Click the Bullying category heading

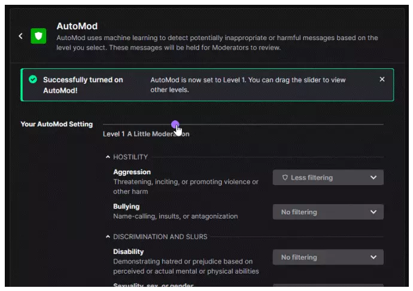pyautogui.click(x=126, y=207)
